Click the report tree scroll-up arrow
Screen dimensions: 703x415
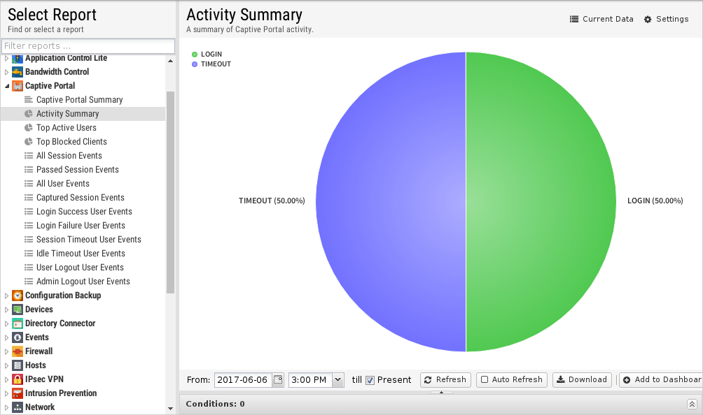pyautogui.click(x=170, y=61)
